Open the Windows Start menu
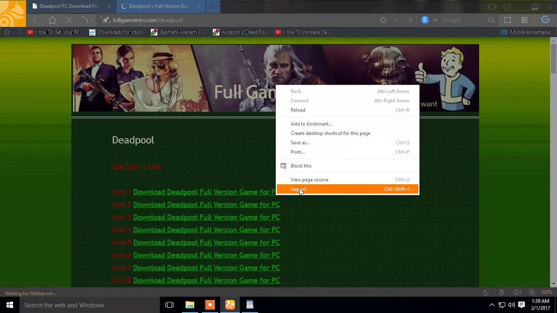Viewport: 557px width, 313px height. [10, 305]
